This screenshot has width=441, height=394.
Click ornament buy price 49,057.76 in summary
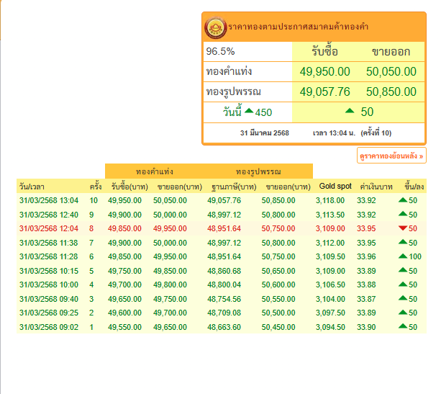coord(324,91)
